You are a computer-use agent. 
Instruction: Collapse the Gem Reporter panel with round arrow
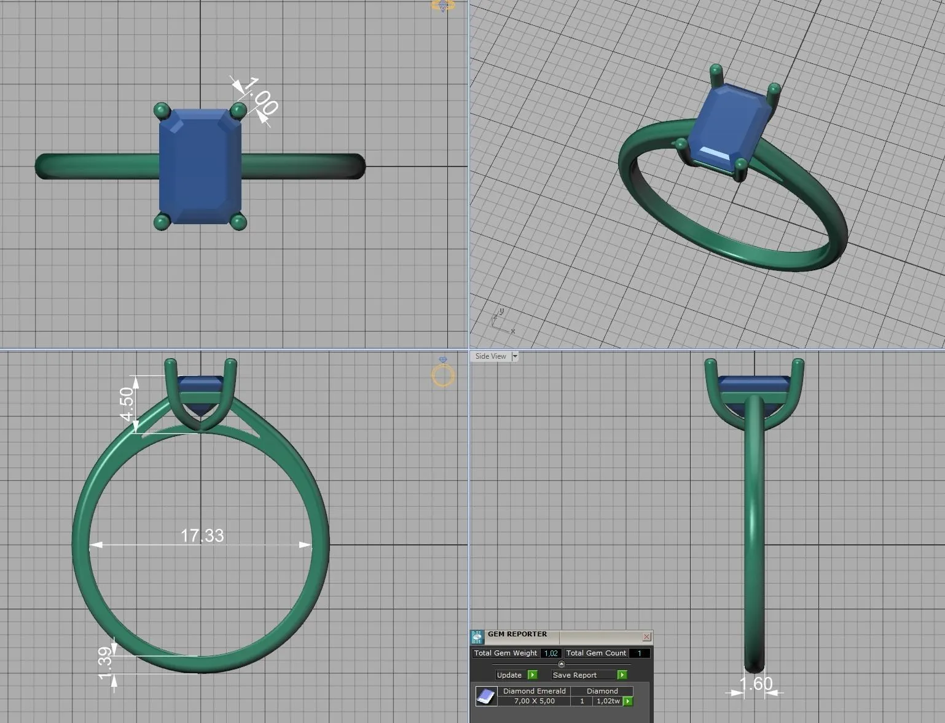point(561,664)
